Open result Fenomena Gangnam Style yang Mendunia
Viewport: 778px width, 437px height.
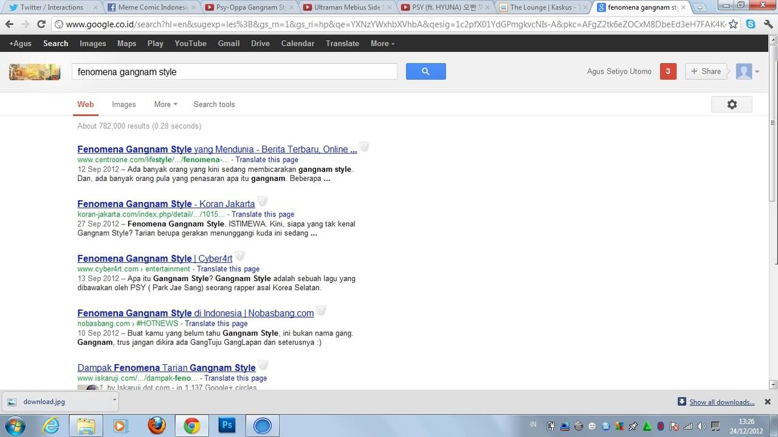[217, 149]
